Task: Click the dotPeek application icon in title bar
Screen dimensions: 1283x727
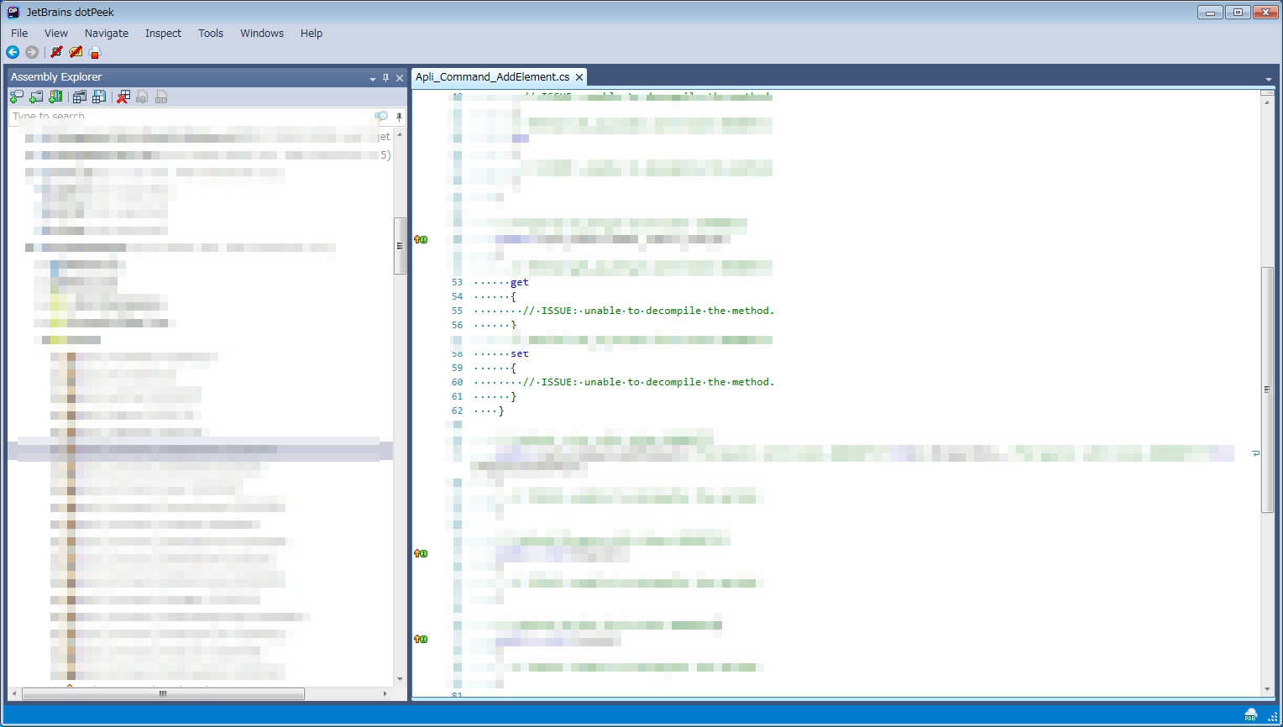Action: pos(13,12)
